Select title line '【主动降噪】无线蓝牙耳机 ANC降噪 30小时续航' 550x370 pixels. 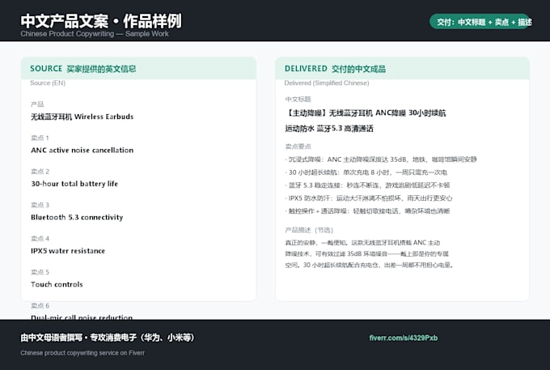click(x=365, y=113)
